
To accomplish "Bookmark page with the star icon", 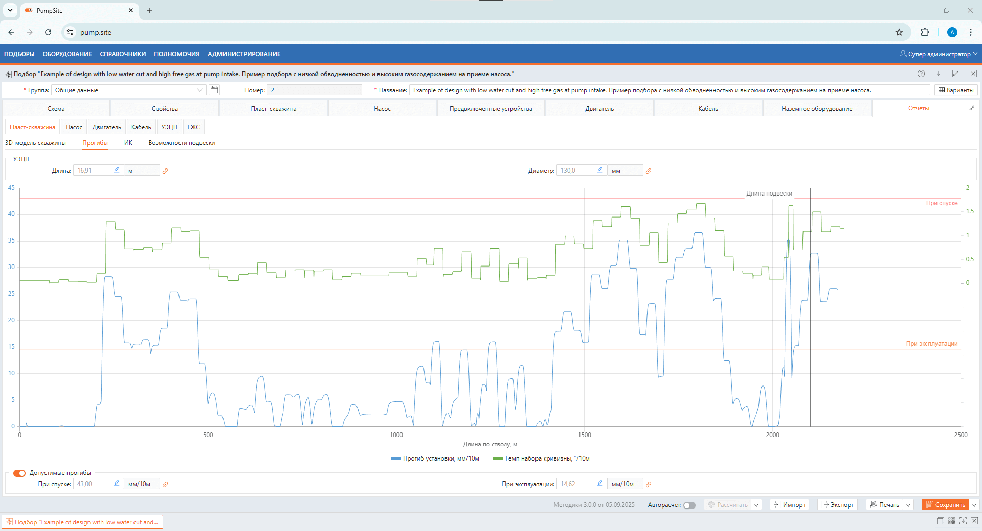I will 899,32.
